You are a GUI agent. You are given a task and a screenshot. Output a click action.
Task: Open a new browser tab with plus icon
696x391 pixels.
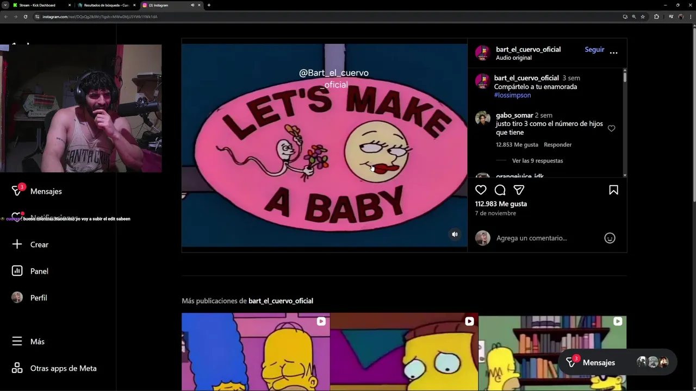tap(209, 5)
